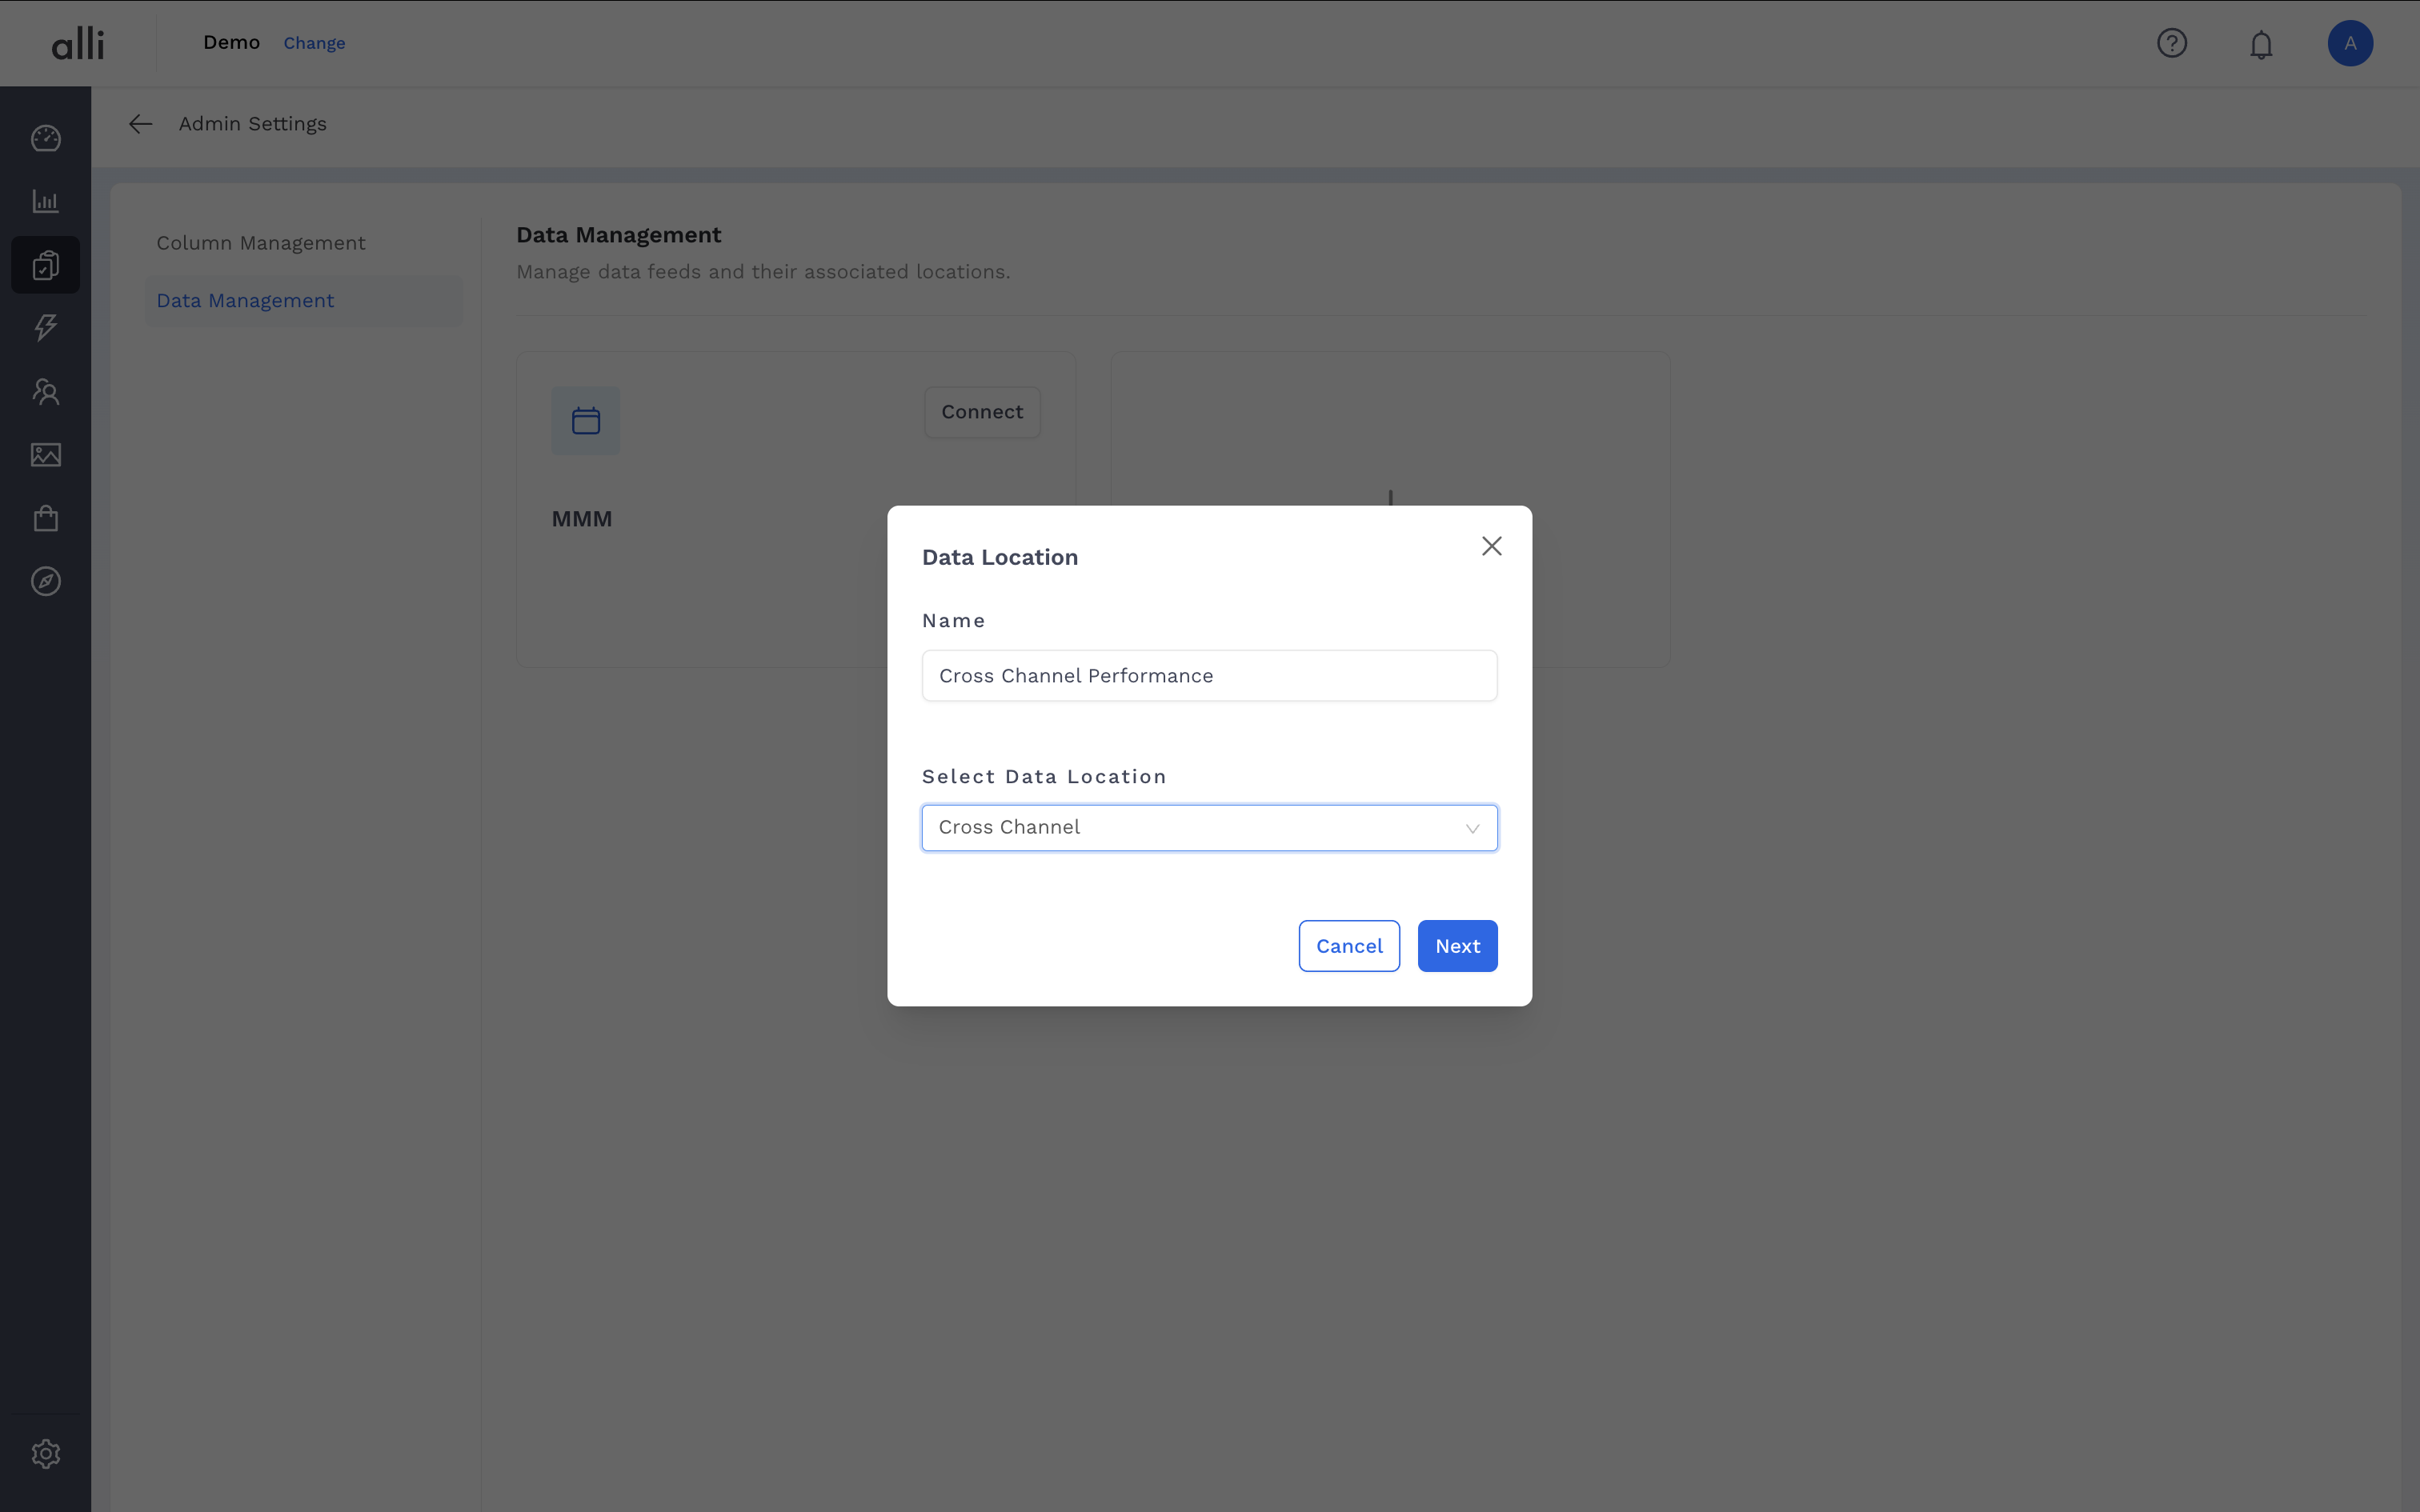This screenshot has height=1512, width=2420.
Task: Close the Data Location dialog with X
Action: click(1491, 546)
